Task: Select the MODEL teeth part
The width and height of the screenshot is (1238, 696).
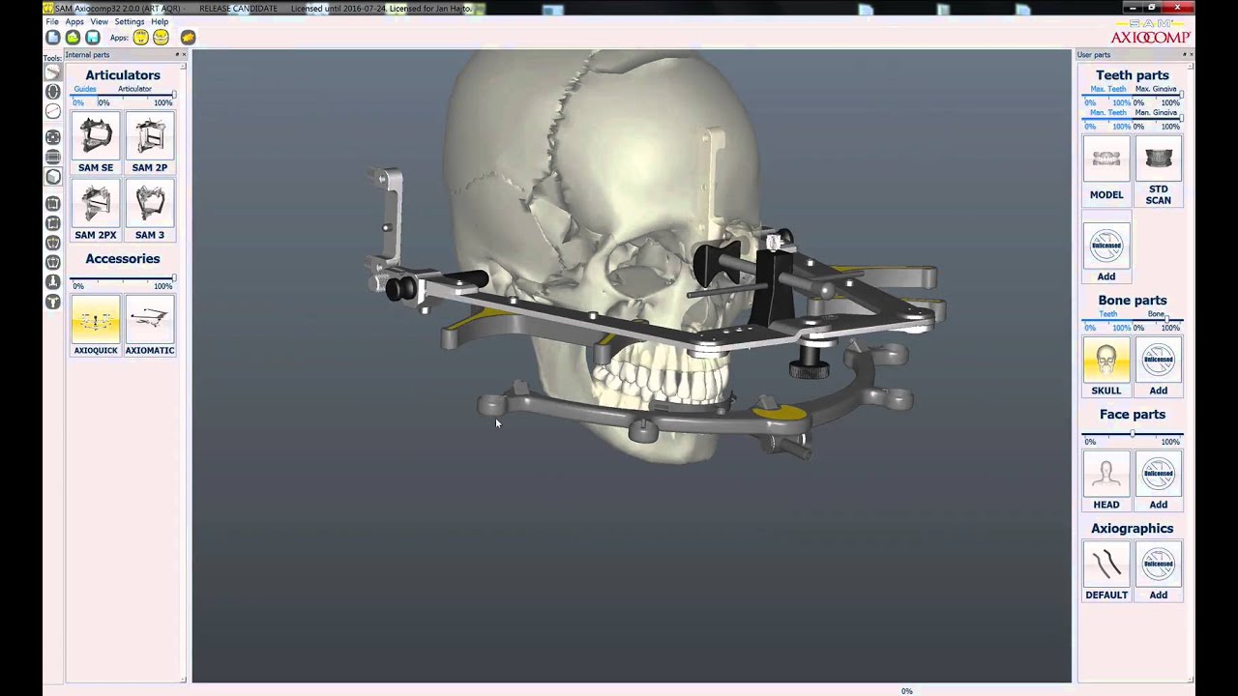Action: click(1106, 168)
